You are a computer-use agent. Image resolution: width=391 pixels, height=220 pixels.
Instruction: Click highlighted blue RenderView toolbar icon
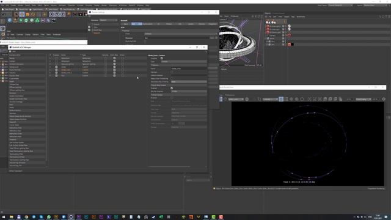pos(281,99)
